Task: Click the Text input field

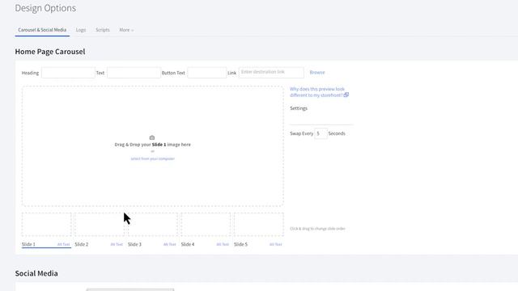Action: [x=134, y=73]
